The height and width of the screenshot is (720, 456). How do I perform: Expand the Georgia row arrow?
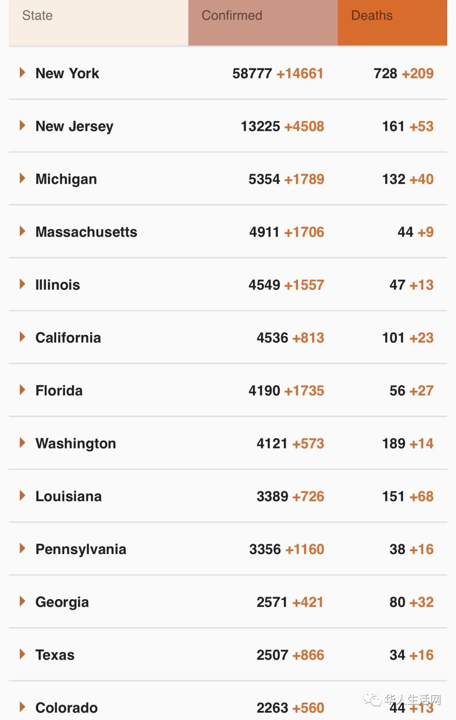22,601
